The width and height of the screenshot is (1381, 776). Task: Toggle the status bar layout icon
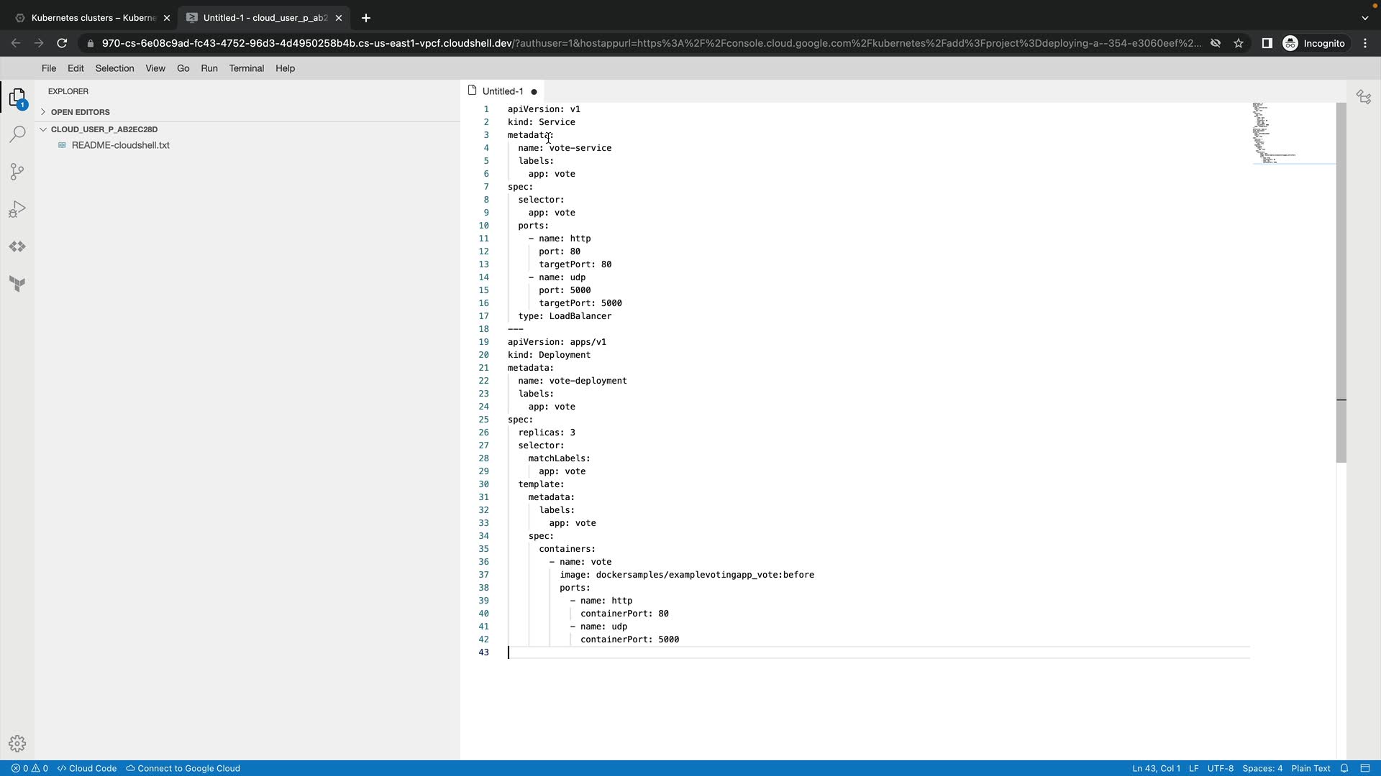coord(1364,768)
